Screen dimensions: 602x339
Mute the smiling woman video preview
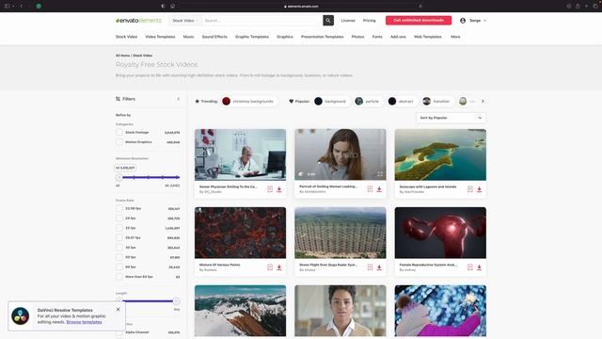tap(301, 174)
